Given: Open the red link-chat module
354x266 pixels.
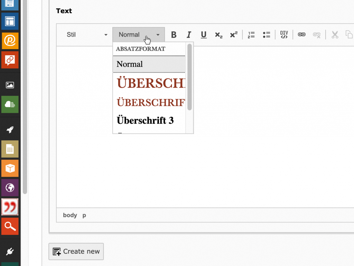Looking at the screenshot, I should [x=10, y=60].
